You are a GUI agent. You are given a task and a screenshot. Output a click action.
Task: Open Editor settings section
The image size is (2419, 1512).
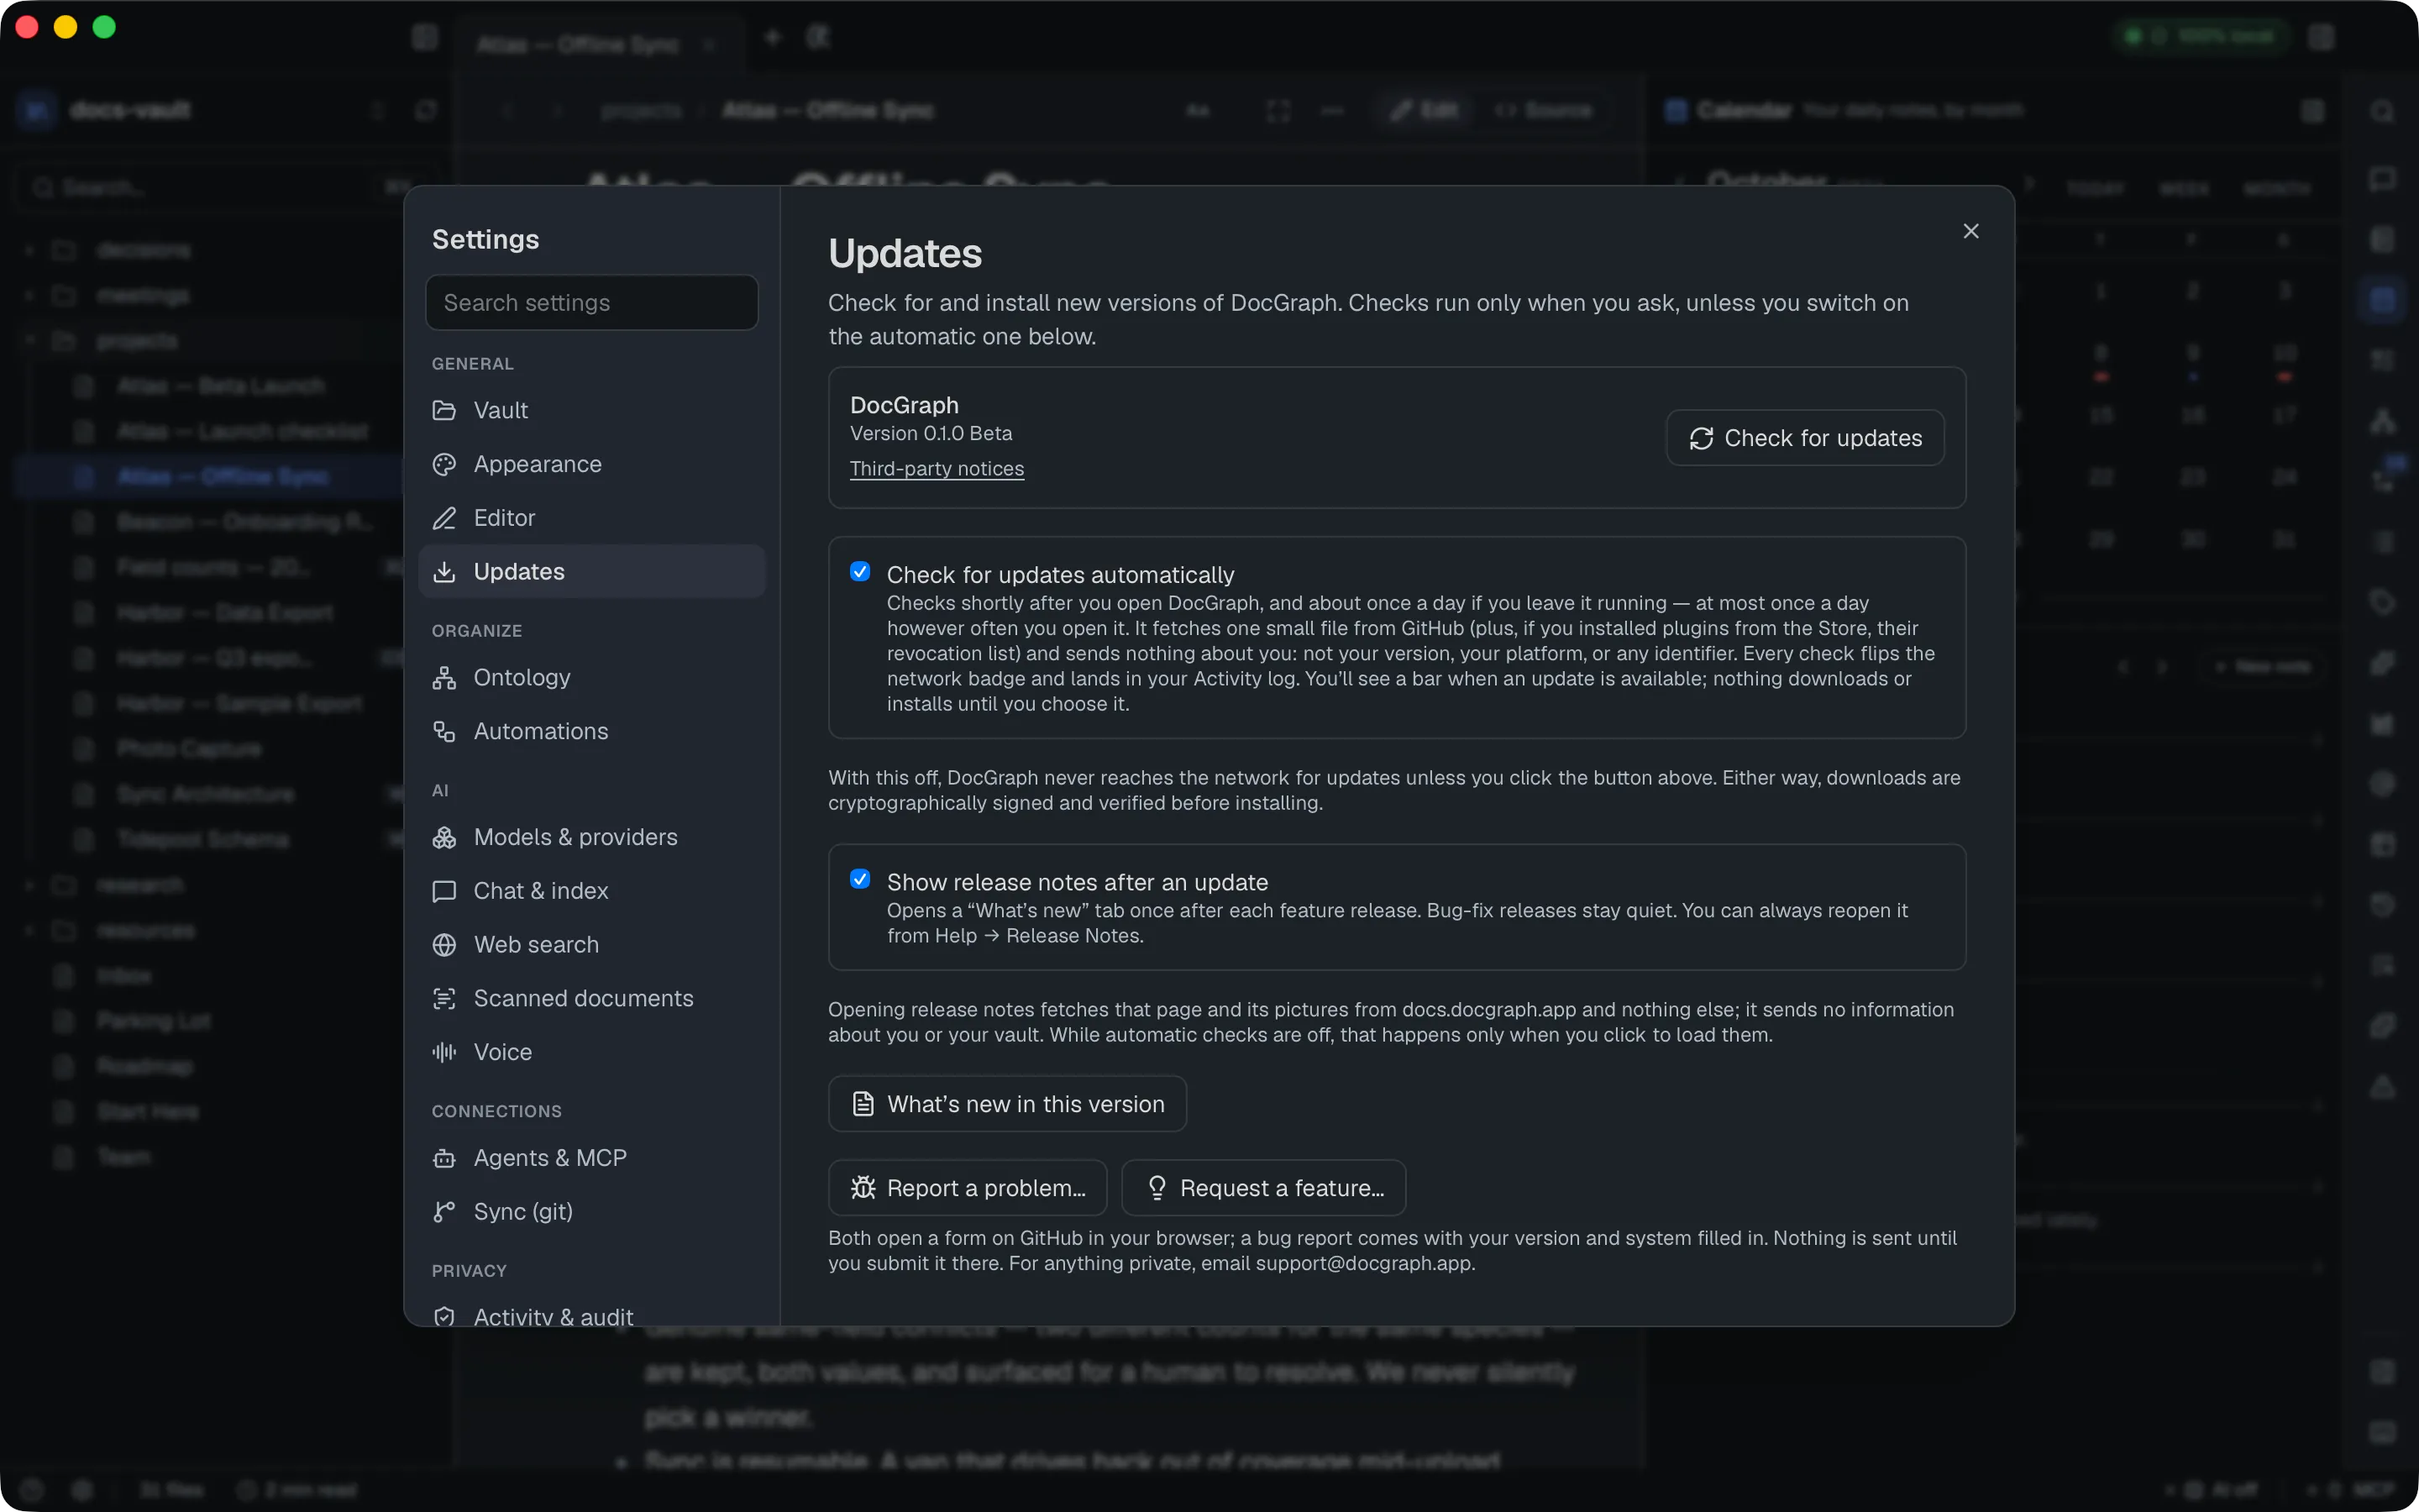[592, 518]
